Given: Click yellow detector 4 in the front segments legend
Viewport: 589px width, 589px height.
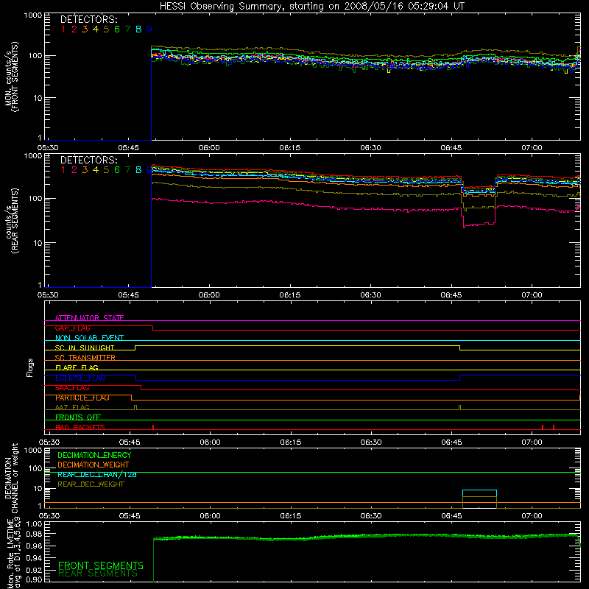Looking at the screenshot, I should coord(96,29).
